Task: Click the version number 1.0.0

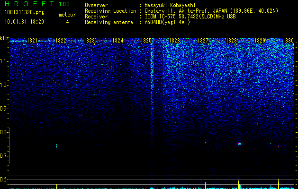Action: point(64,4)
